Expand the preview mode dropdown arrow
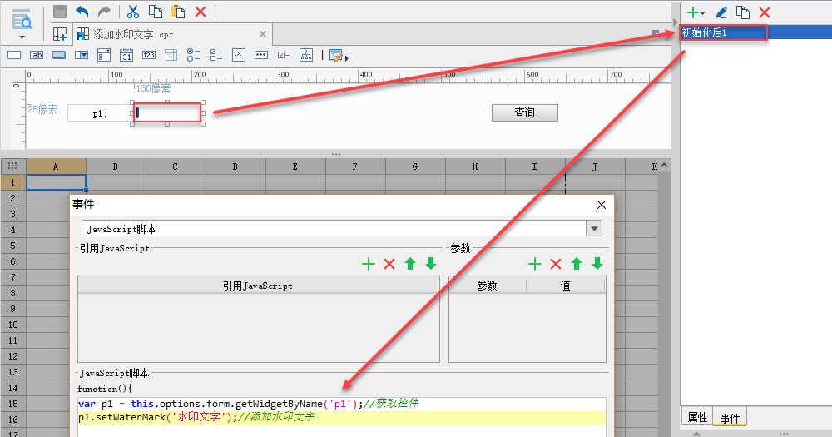Screen dimensions: 832x437 tap(22, 37)
